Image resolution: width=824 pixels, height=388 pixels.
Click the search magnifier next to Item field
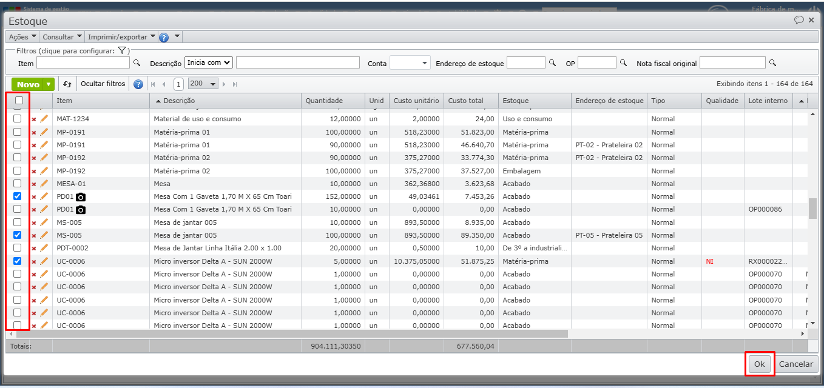click(137, 63)
